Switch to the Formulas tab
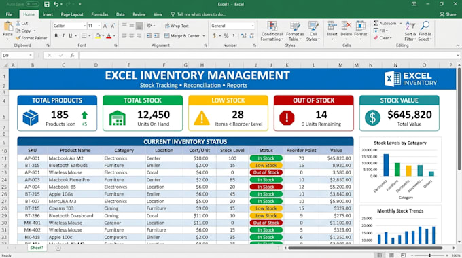 coord(100,14)
